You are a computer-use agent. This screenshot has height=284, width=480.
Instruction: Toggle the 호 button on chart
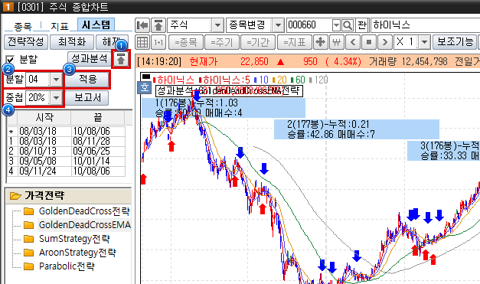coord(144,88)
